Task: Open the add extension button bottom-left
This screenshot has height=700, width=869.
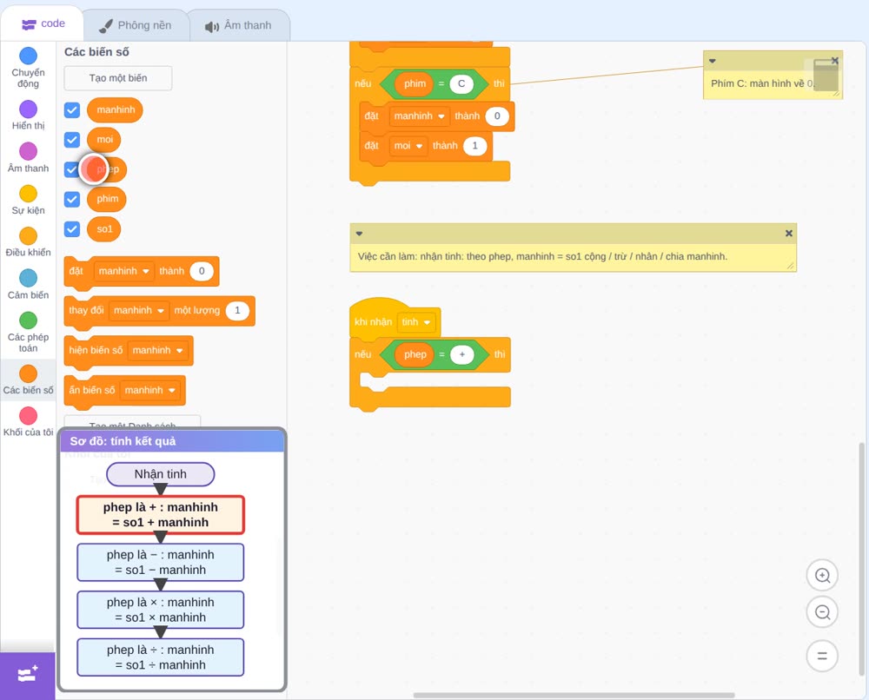Action: click(x=28, y=676)
